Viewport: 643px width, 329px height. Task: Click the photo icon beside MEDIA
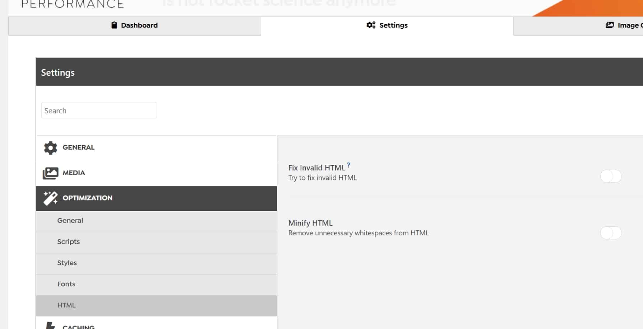pos(50,173)
